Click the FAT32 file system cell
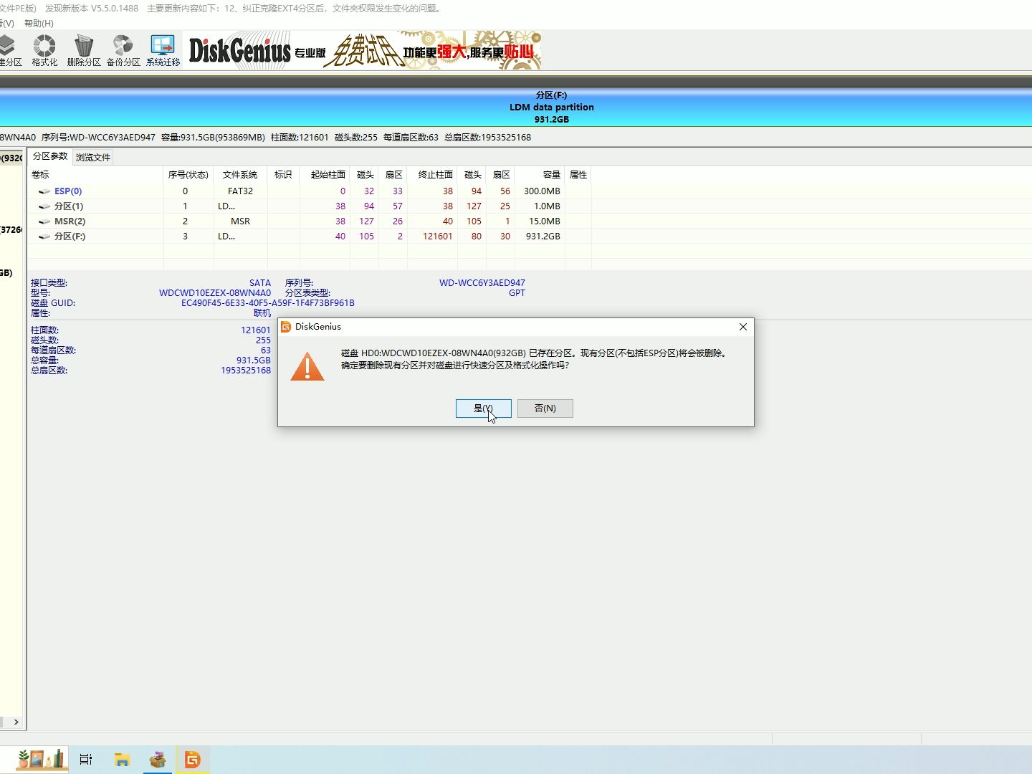The image size is (1032, 774). pyautogui.click(x=240, y=191)
